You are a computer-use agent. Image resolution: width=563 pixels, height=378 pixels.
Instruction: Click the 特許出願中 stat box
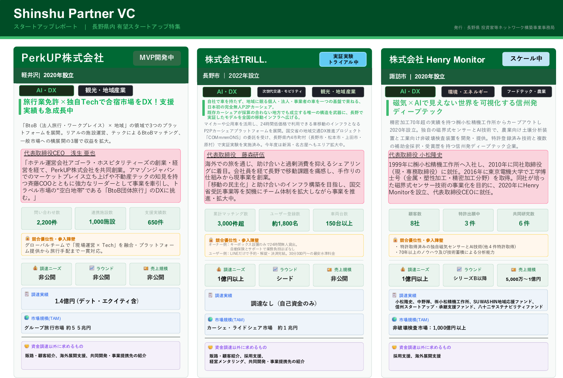pyautogui.click(x=469, y=220)
